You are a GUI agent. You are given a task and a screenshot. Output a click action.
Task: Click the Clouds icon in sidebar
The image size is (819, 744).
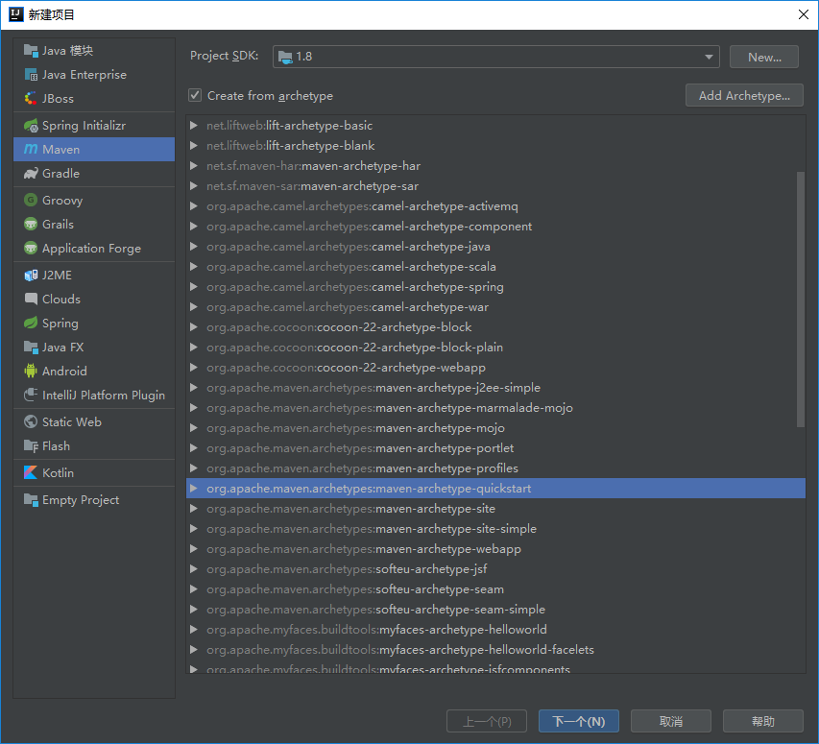coord(31,300)
